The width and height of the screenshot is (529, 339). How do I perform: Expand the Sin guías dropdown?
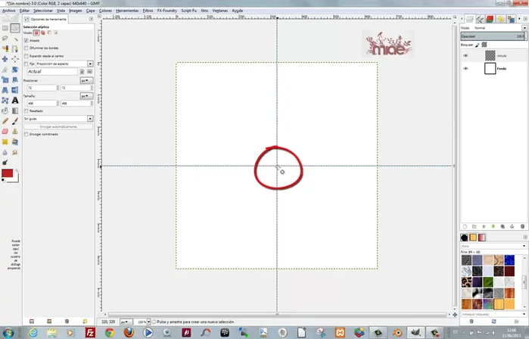(89, 118)
